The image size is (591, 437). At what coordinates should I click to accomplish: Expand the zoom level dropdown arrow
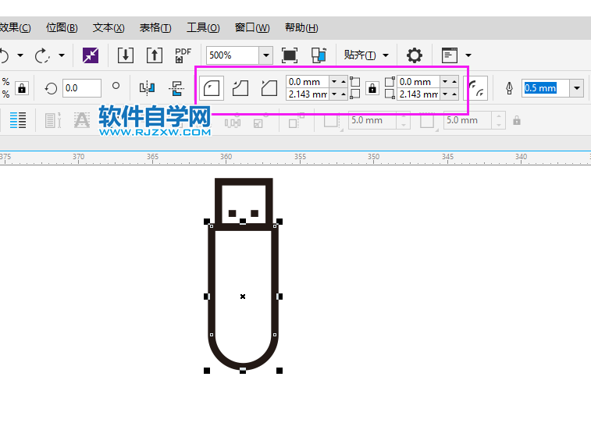click(x=266, y=55)
